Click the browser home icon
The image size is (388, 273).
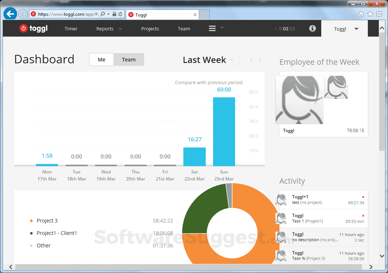pos(361,14)
